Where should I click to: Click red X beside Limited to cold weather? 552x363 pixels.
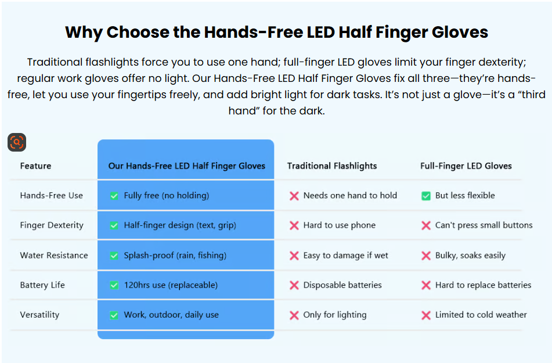coord(426,315)
